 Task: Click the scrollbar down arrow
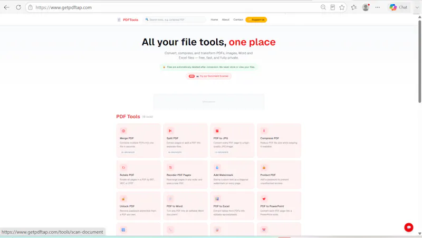pos(419,233)
